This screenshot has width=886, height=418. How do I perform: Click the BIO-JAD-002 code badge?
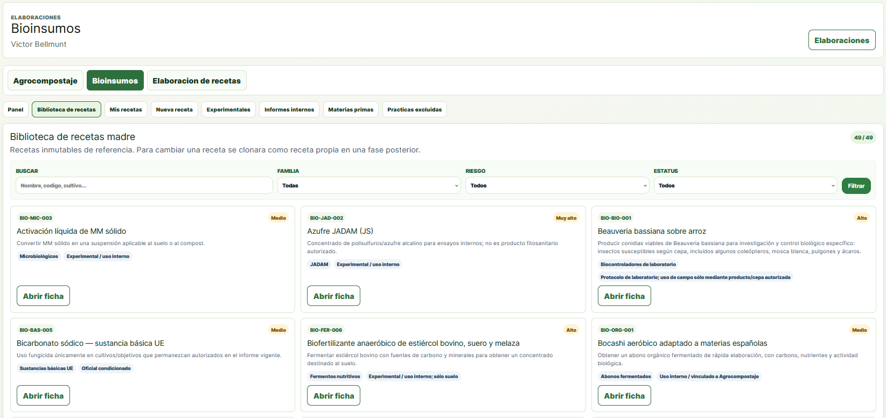(x=326, y=218)
